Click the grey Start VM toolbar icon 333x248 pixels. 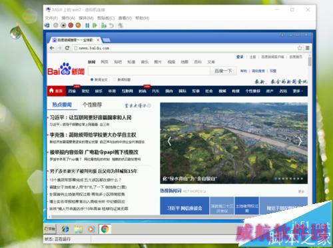tap(56, 25)
